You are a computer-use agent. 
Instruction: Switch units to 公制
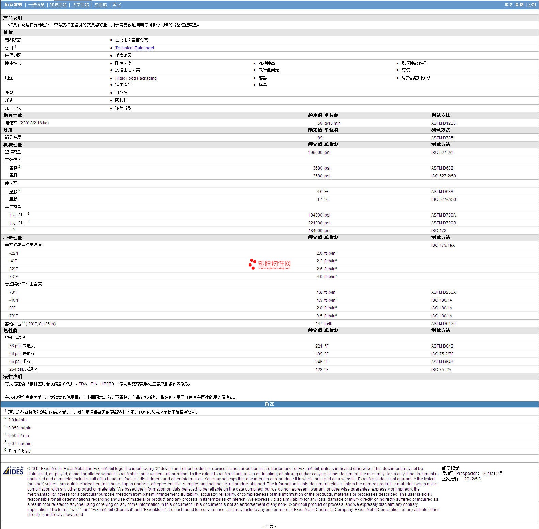[532, 5]
